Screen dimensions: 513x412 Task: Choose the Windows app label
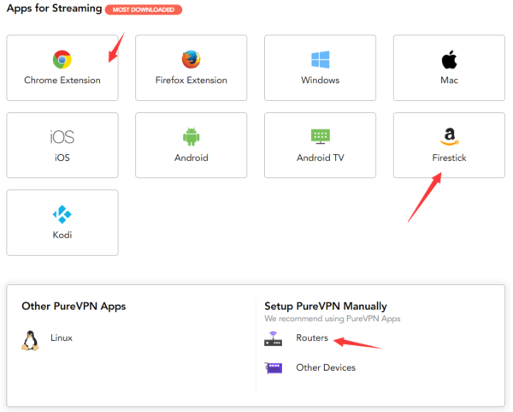321,80
